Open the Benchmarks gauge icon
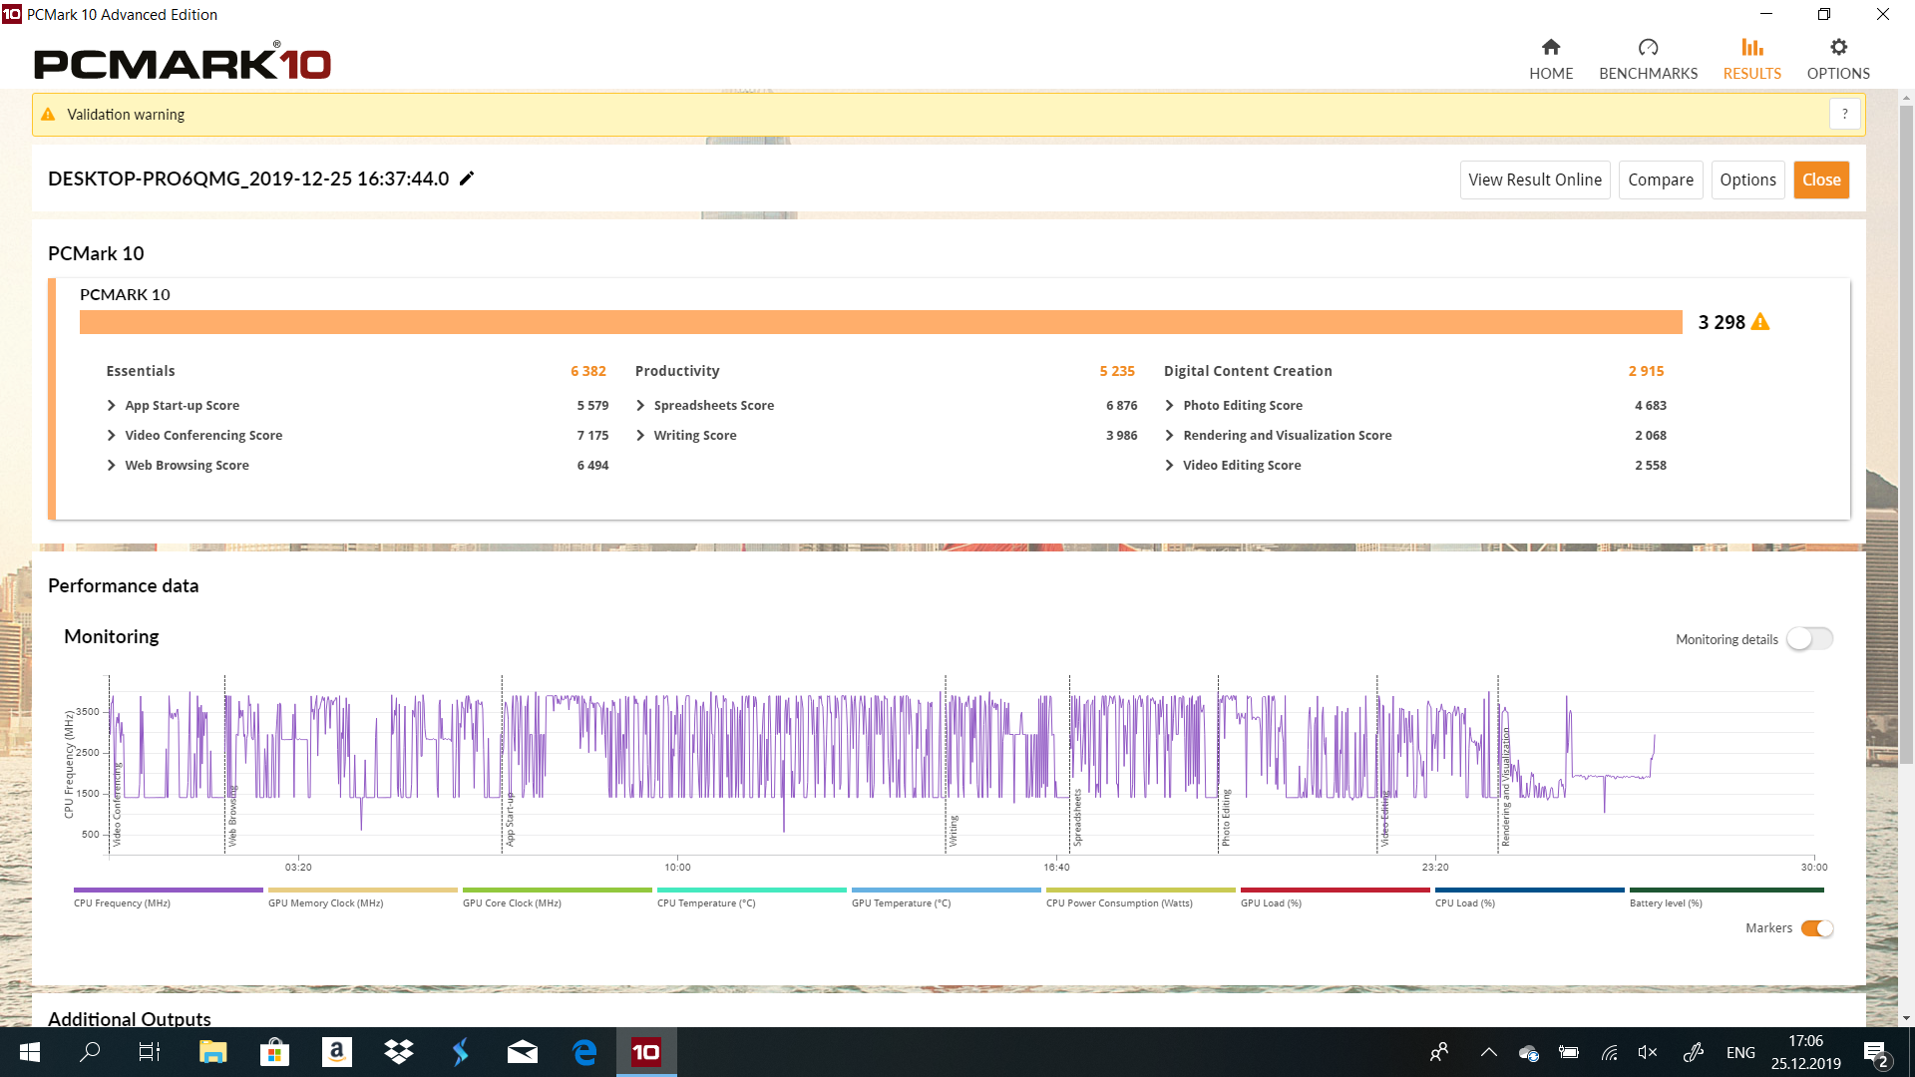The height and width of the screenshot is (1077, 1915). pos(1648,47)
